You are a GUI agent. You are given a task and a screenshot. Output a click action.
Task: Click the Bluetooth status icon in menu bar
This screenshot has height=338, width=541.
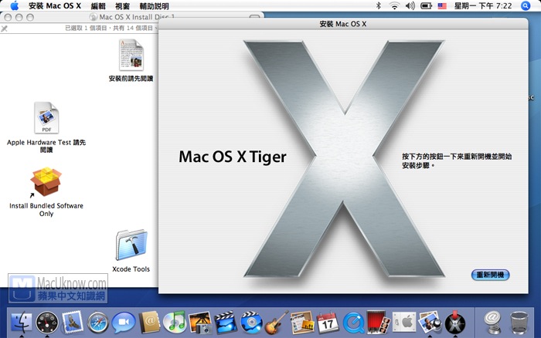379,5
